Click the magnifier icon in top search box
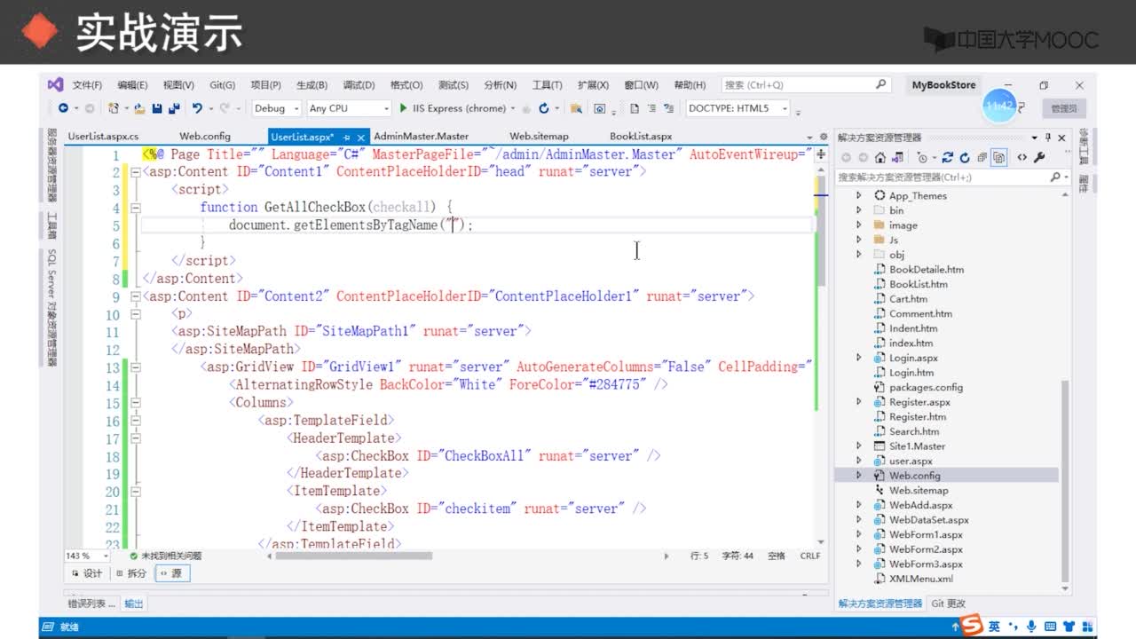The height and width of the screenshot is (639, 1136). 881,85
